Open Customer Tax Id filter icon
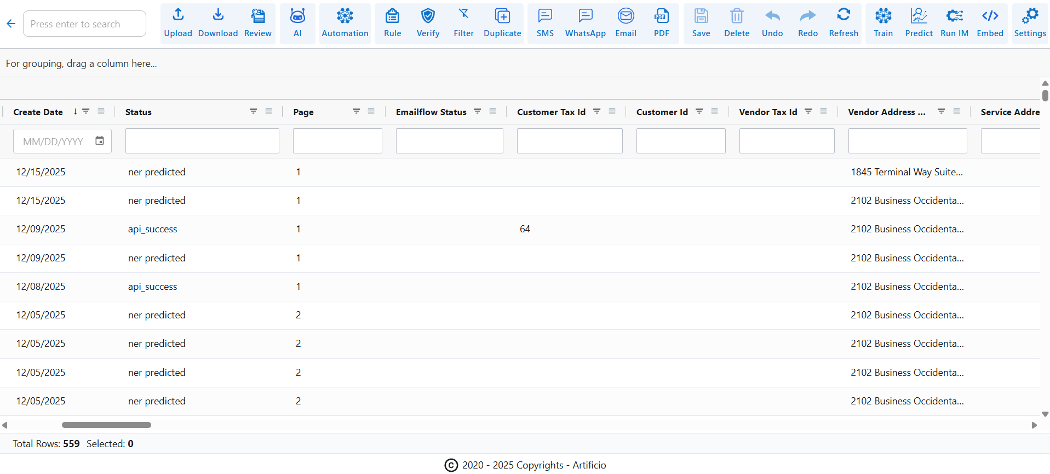Screen dimensions: 1050x474 pos(597,111)
